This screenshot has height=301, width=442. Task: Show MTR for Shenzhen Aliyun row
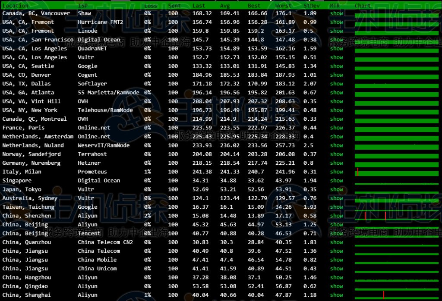337,216
